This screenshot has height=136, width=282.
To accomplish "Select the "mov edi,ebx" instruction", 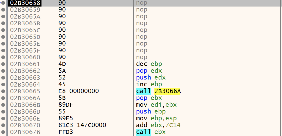I will pyautogui.click(x=156, y=105).
